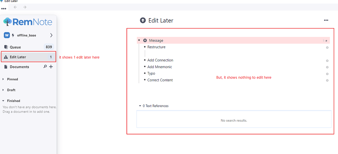The height and width of the screenshot is (154, 338).
Task: Click the circle icon on Restructure row
Action: (327, 48)
